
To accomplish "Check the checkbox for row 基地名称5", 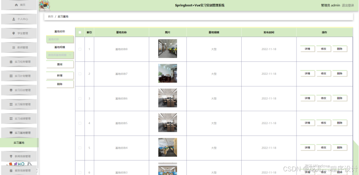I will pos(80,123).
